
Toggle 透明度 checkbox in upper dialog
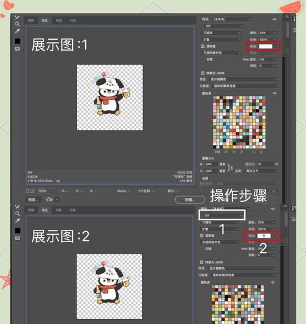pyautogui.click(x=203, y=46)
